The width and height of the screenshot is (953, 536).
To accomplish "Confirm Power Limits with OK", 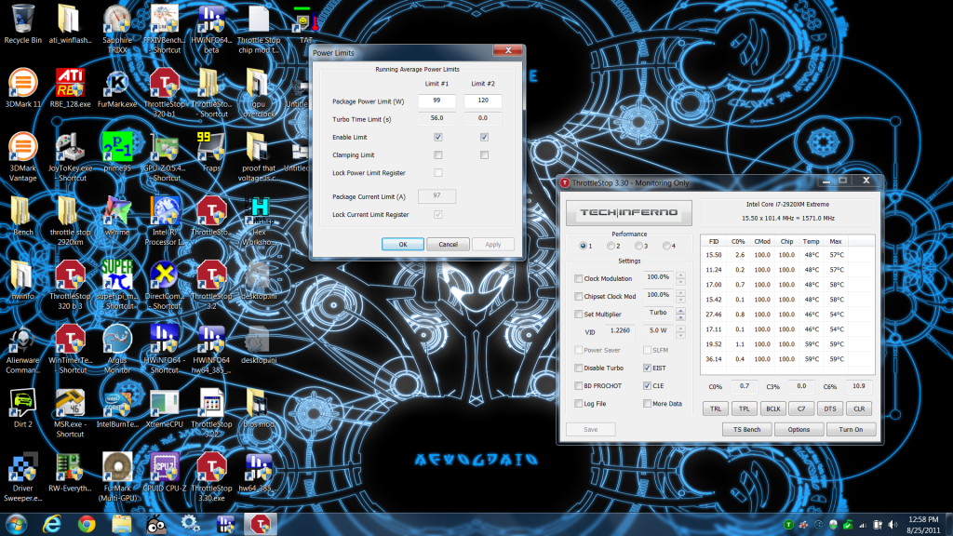I will pos(402,245).
